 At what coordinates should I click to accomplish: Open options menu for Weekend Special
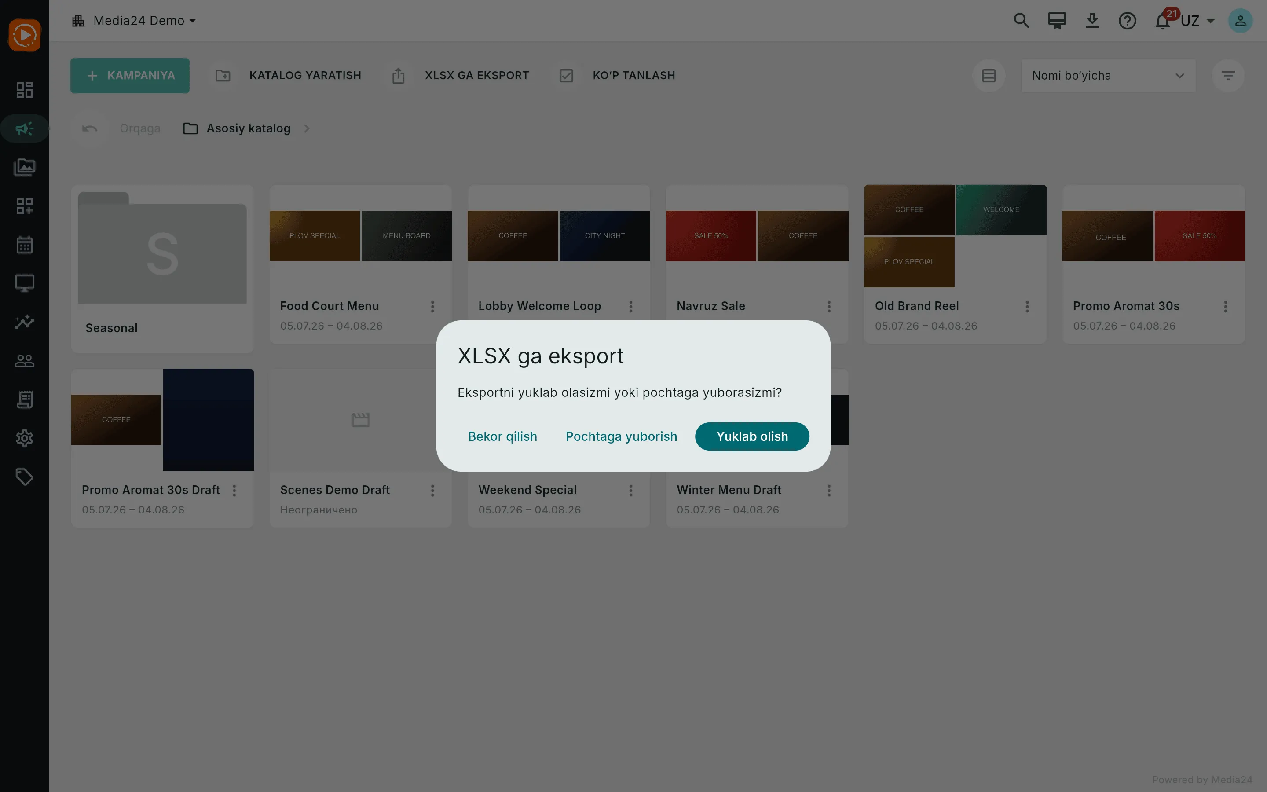[x=631, y=490]
